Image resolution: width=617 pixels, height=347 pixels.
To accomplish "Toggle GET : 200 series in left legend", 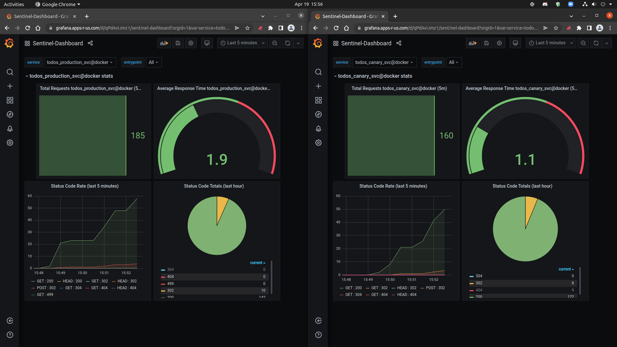I will tap(45, 281).
